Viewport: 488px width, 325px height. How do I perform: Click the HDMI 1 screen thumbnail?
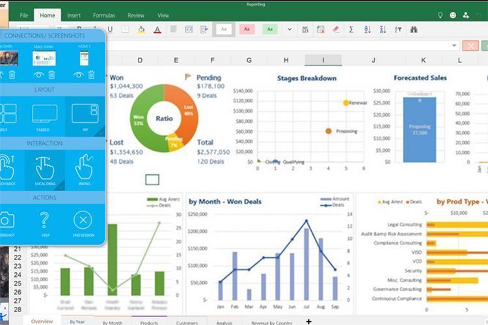84,58
